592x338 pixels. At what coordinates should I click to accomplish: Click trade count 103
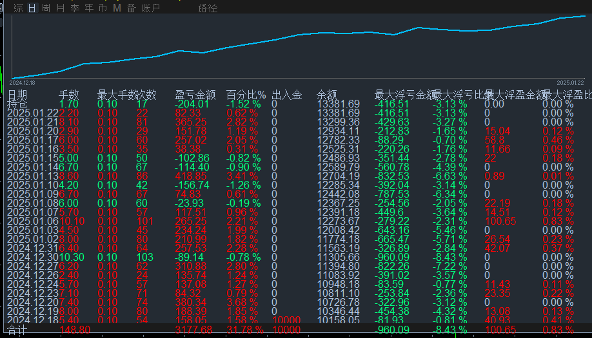(x=144, y=257)
